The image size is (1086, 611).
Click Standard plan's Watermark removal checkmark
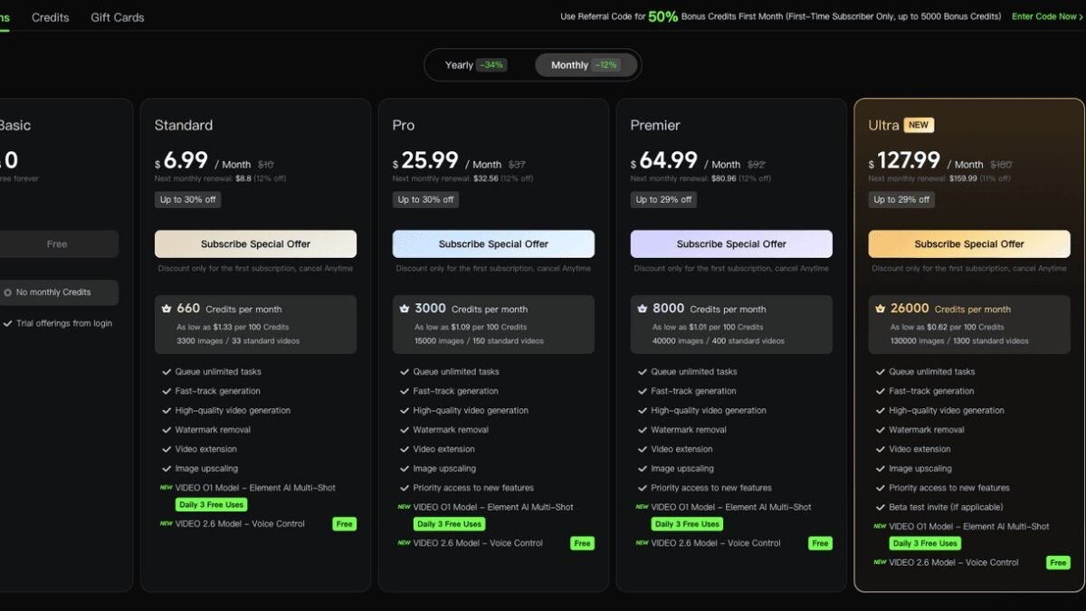167,430
